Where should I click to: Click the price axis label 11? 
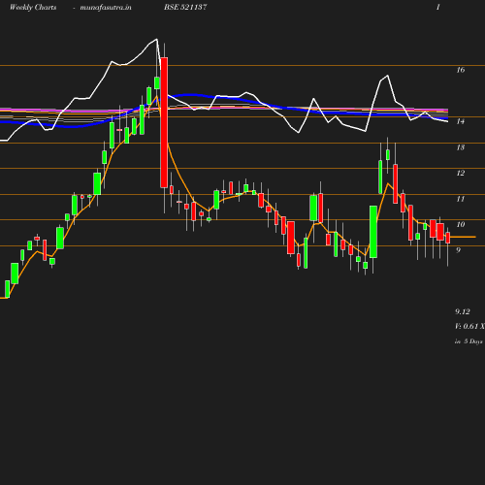pos(461,199)
